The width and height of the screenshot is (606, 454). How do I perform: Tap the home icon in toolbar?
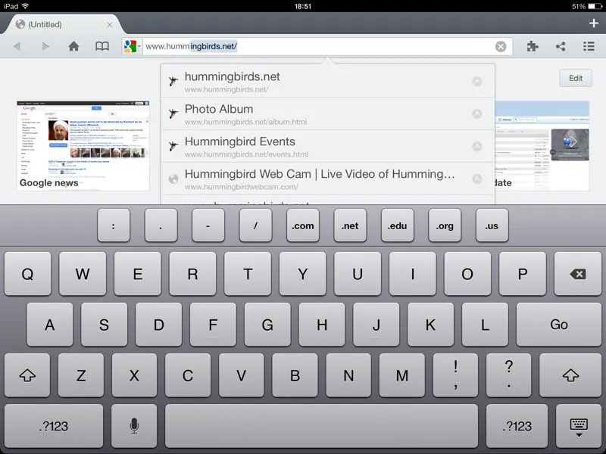73,46
